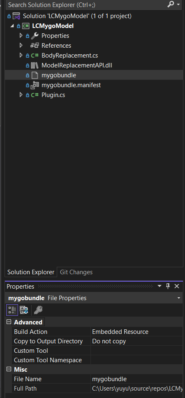Click the C# file icon of Plugin.cs
The width and height of the screenshot is (185, 398).
click(x=35, y=95)
